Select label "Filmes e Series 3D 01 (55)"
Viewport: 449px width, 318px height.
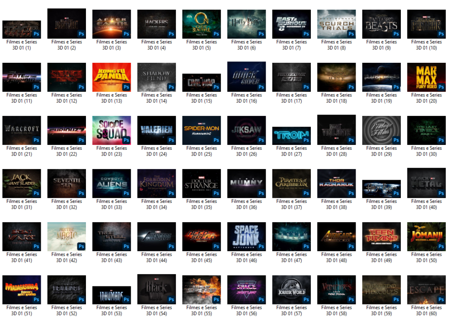202,311
